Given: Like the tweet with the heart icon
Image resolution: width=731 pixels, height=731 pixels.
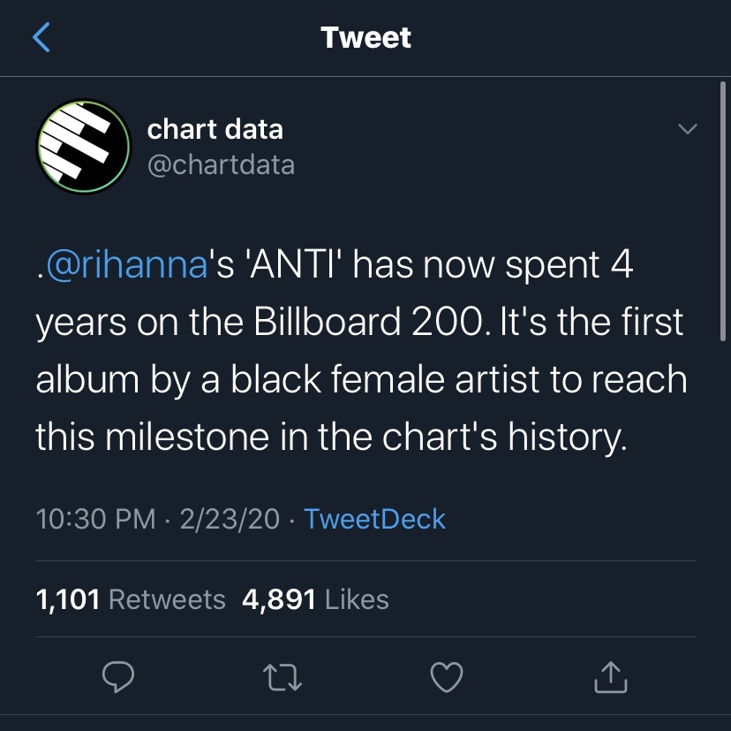Looking at the screenshot, I should point(445,676).
